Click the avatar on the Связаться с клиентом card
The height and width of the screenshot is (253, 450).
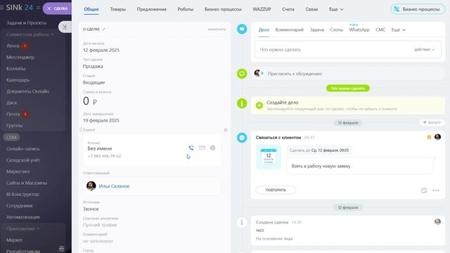point(437,137)
